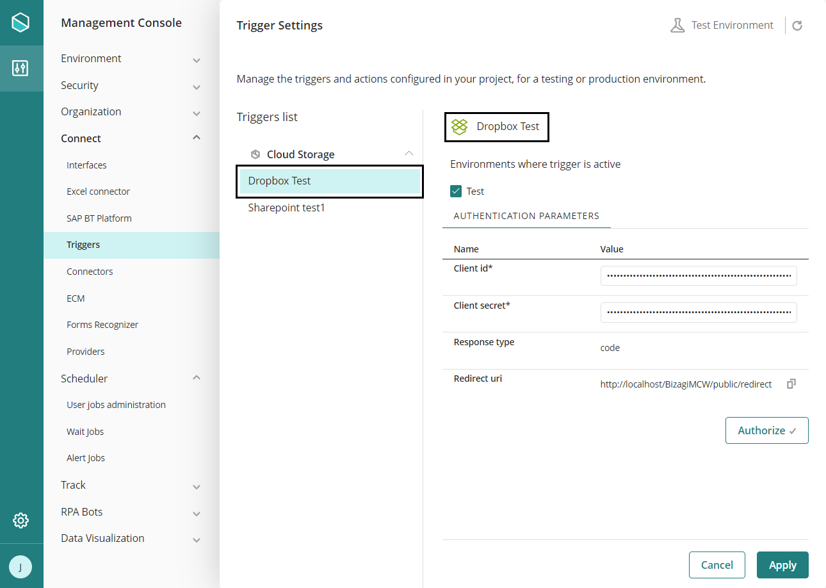Screen dimensions: 826x588
Task: Click the redirect URL text
Action: tap(686, 384)
